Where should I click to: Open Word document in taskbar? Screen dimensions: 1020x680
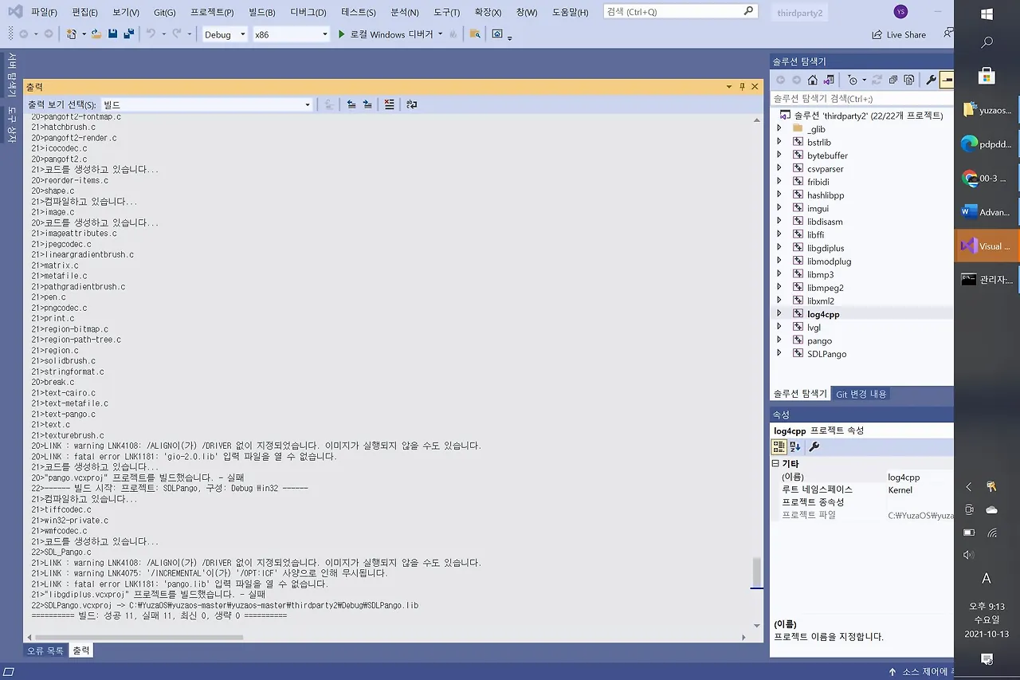tap(987, 212)
